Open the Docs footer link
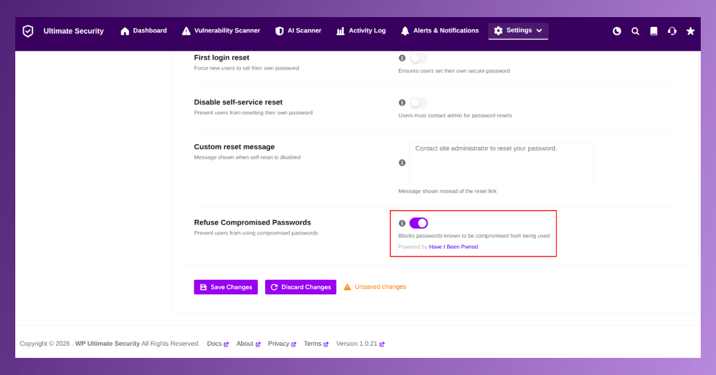The image size is (716, 375). pyautogui.click(x=218, y=343)
